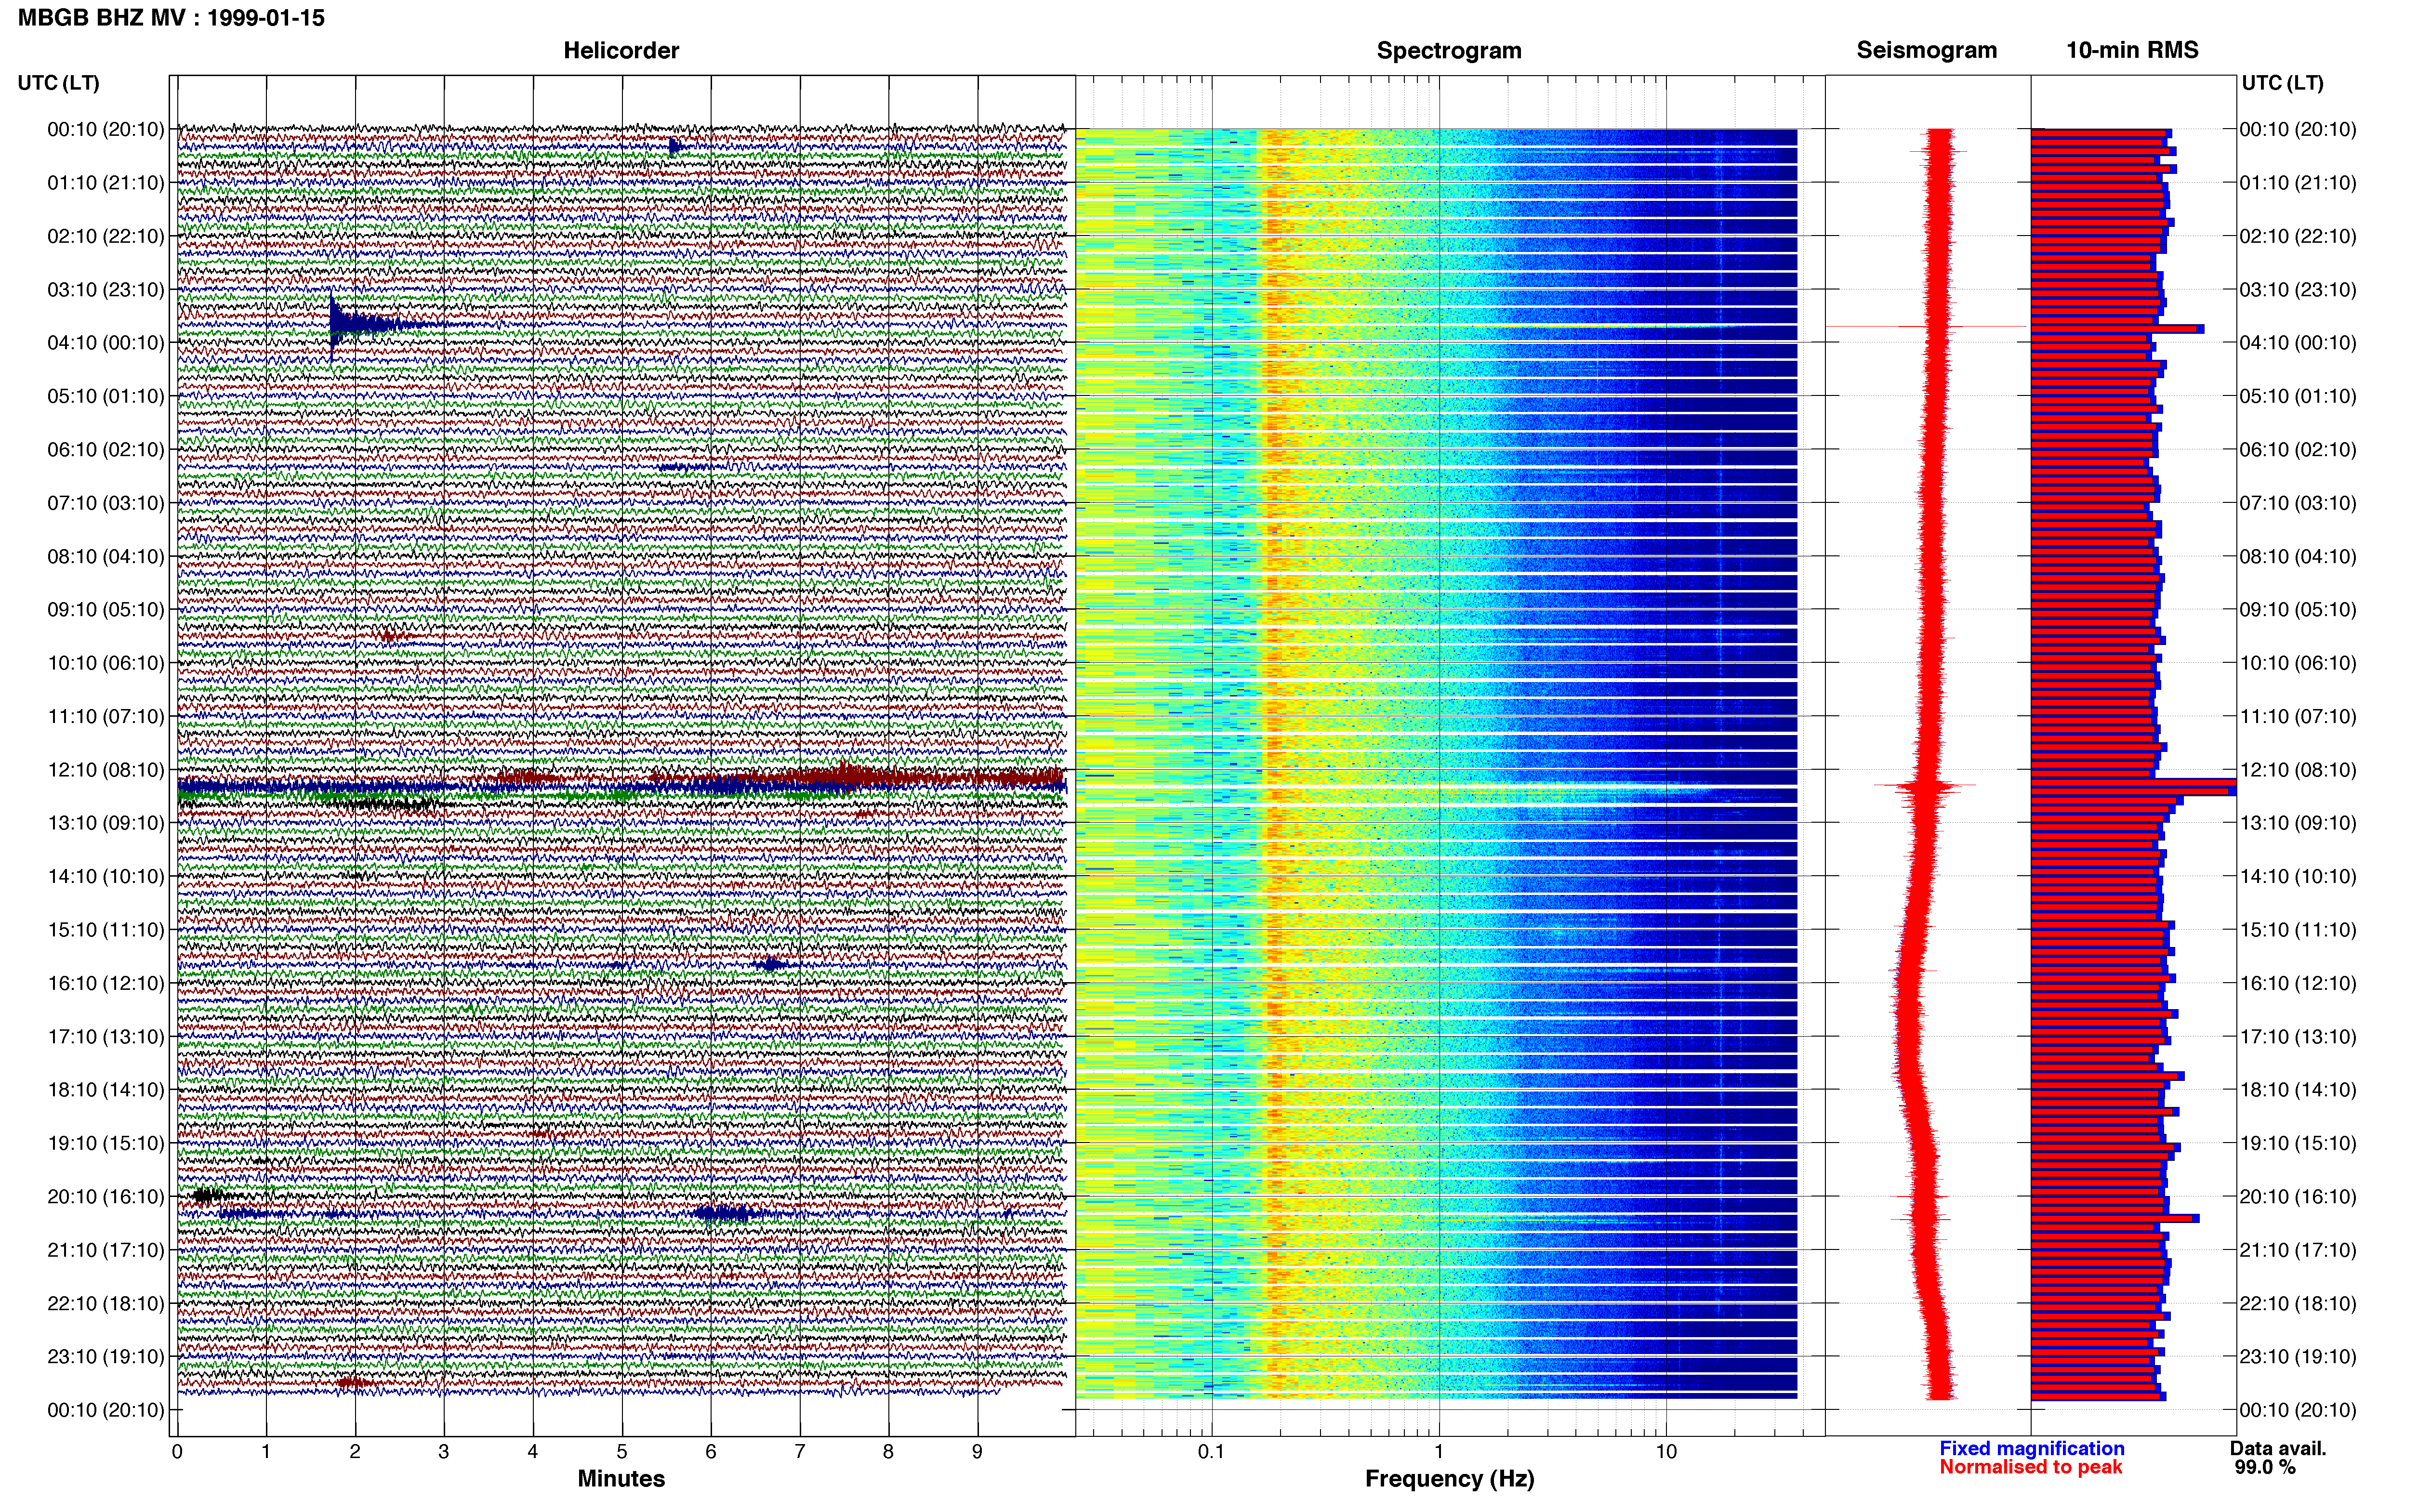This screenshot has height=1512, width=2418.
Task: Click the tall RMS bar just before 04:10
Action: [x=2117, y=329]
